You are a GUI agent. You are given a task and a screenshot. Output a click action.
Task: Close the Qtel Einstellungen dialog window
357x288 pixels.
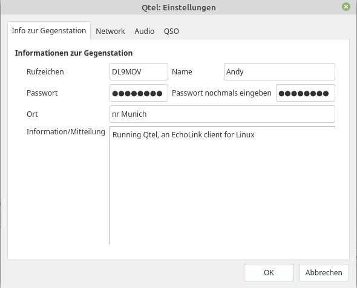click(346, 7)
